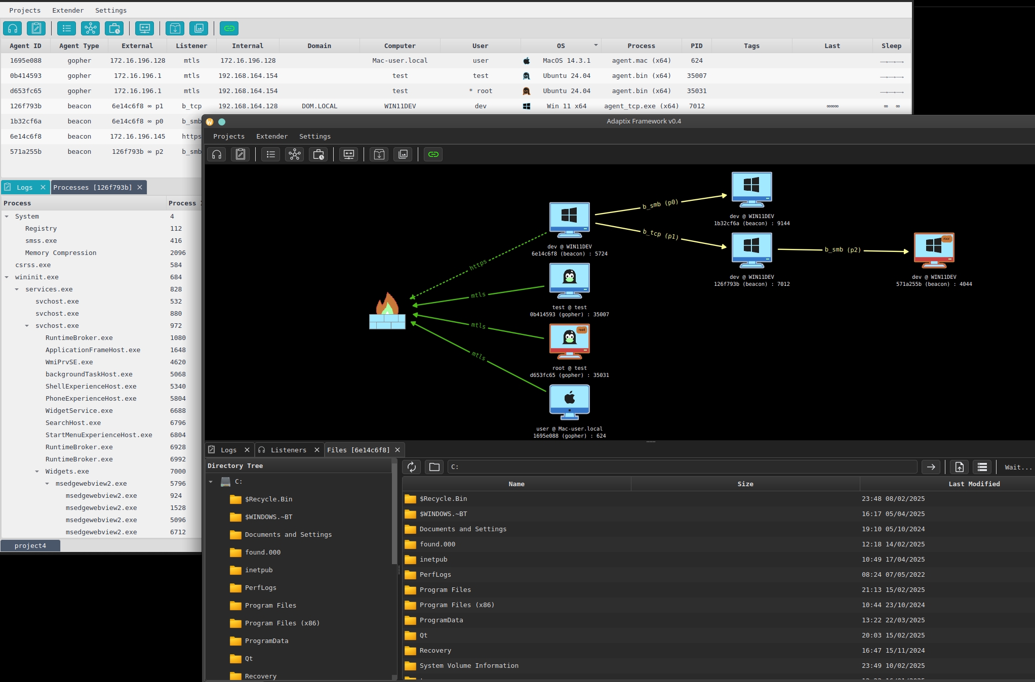Open Listeners via the dark window's headphones icon
1035x682 pixels.
pyautogui.click(x=217, y=154)
